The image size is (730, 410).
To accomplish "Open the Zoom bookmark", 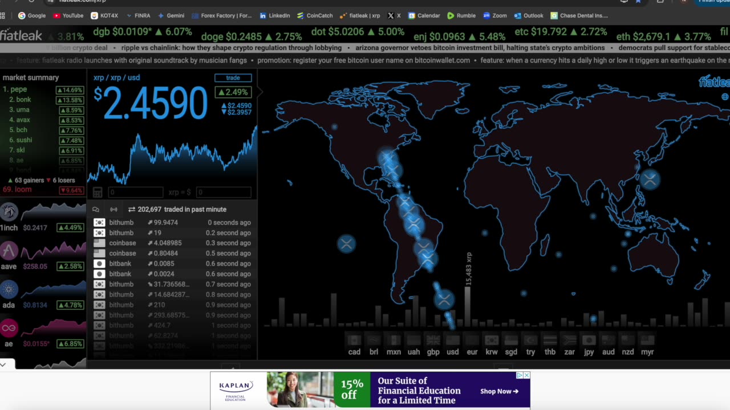I will pyautogui.click(x=494, y=15).
